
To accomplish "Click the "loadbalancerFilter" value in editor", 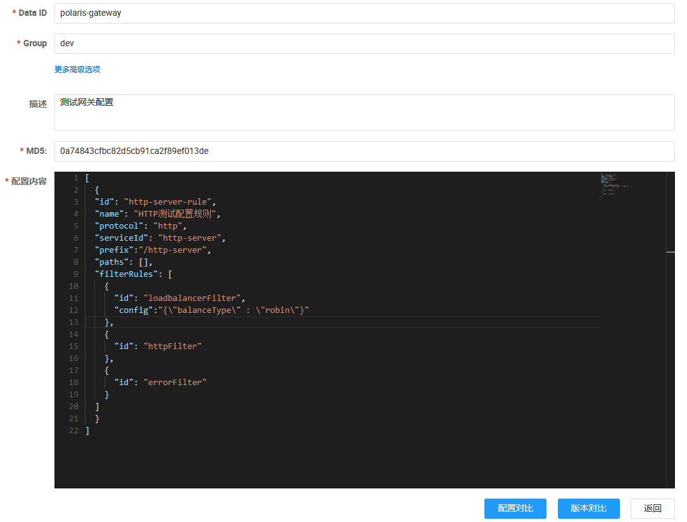I will [194, 298].
